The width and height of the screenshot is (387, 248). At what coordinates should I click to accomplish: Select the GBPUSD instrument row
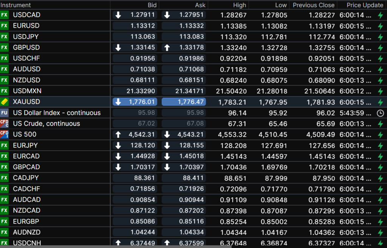tap(26, 48)
